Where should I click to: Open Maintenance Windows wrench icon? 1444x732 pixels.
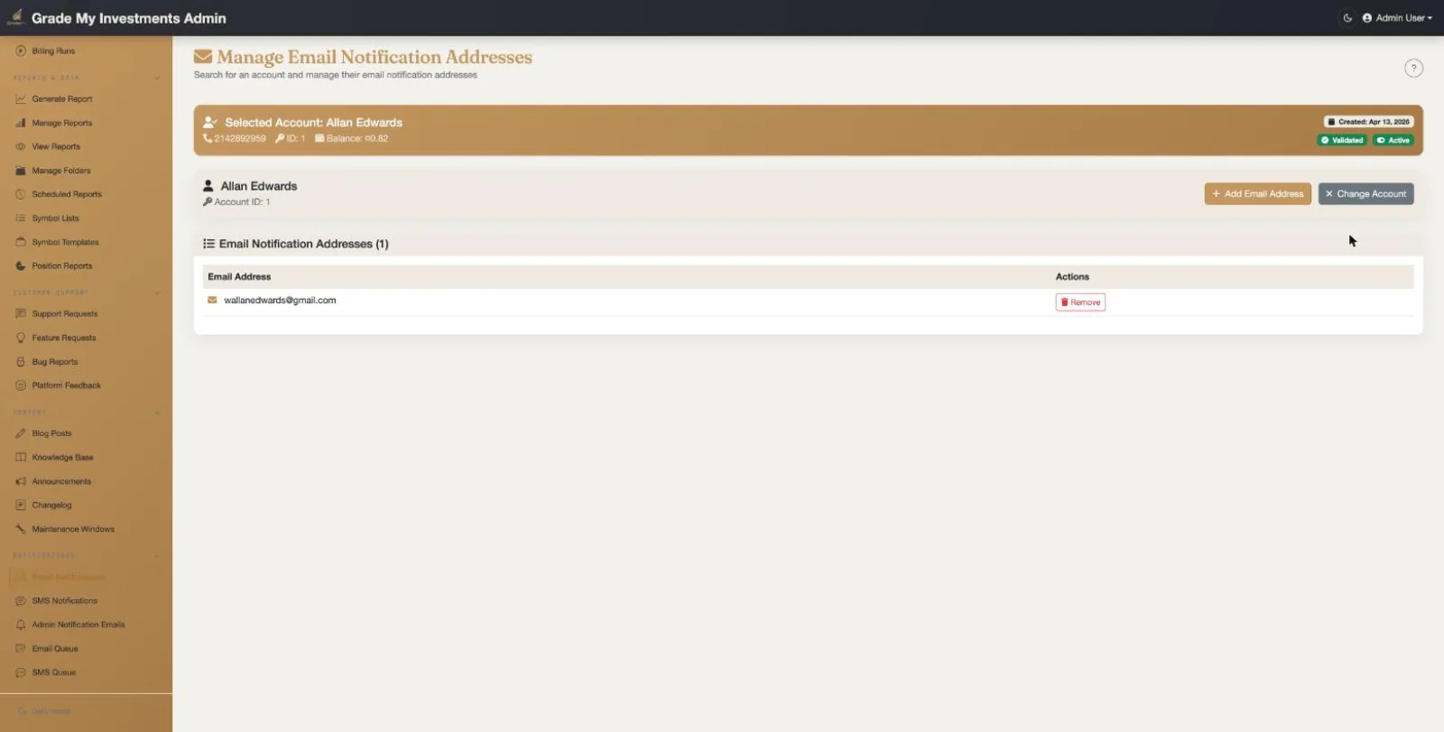tap(21, 529)
